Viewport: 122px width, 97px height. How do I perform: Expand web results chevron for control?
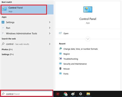[50, 44]
